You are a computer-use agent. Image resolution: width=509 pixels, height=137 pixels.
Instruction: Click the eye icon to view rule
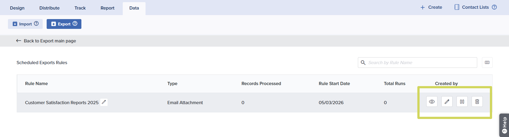[432, 102]
